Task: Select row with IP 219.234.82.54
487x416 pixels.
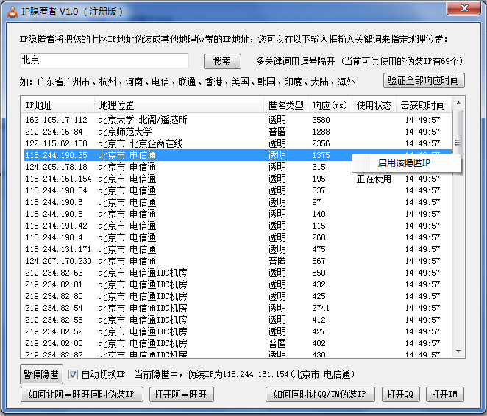Action: [x=238, y=309]
